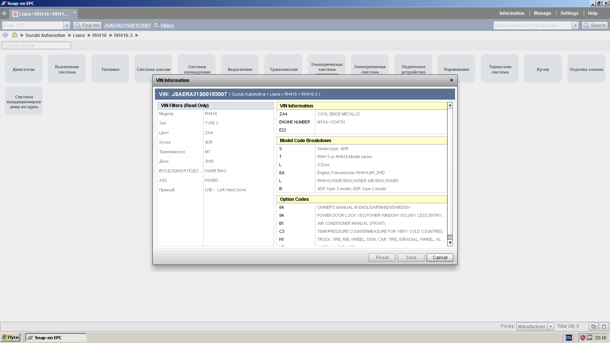Open the Prices Manufacturer dropdown
The height and width of the screenshot is (343, 610).
tap(551, 326)
